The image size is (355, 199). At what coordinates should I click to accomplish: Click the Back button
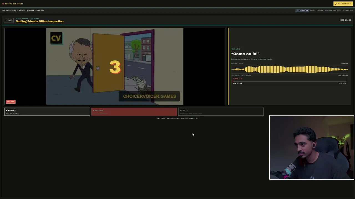pyautogui.click(x=9, y=20)
